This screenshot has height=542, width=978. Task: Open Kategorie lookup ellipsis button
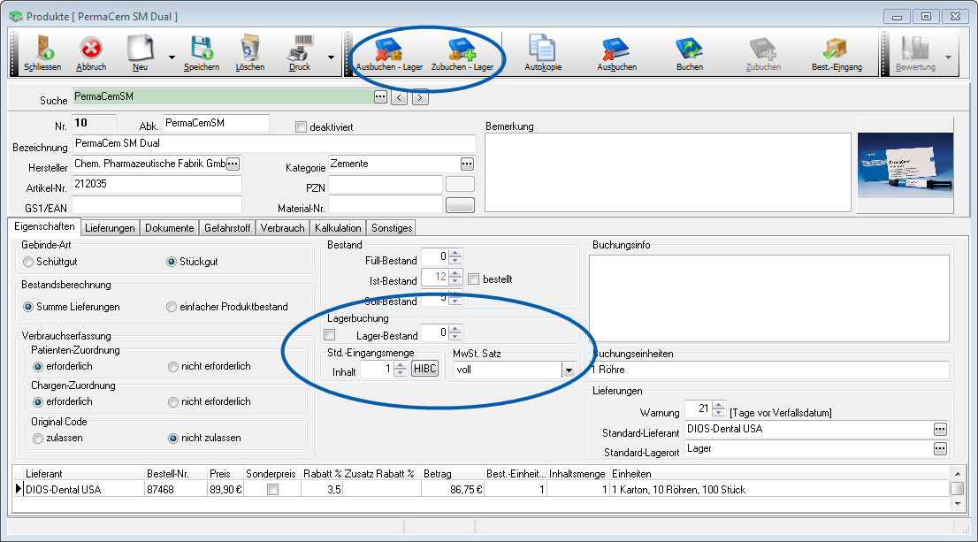click(467, 164)
